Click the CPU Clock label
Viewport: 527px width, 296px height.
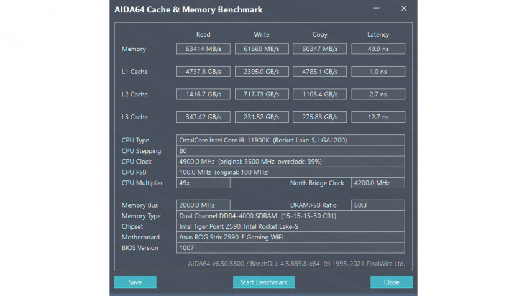[137, 162]
